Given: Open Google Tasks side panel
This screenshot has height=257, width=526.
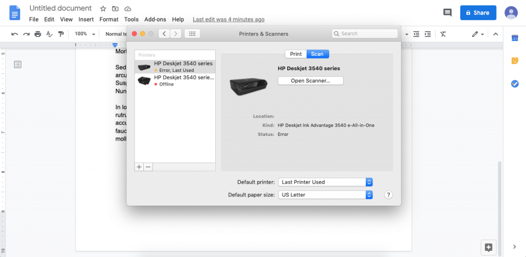Looking at the screenshot, I should coord(515,84).
